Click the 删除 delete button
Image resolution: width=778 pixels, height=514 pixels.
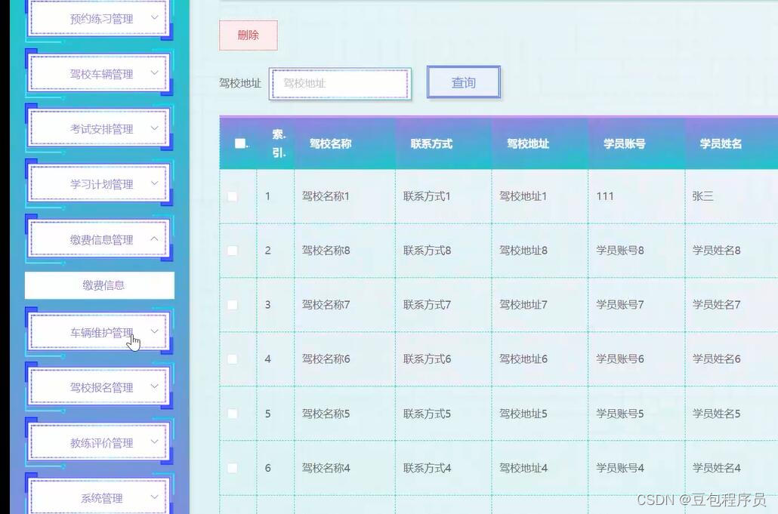pyautogui.click(x=248, y=35)
